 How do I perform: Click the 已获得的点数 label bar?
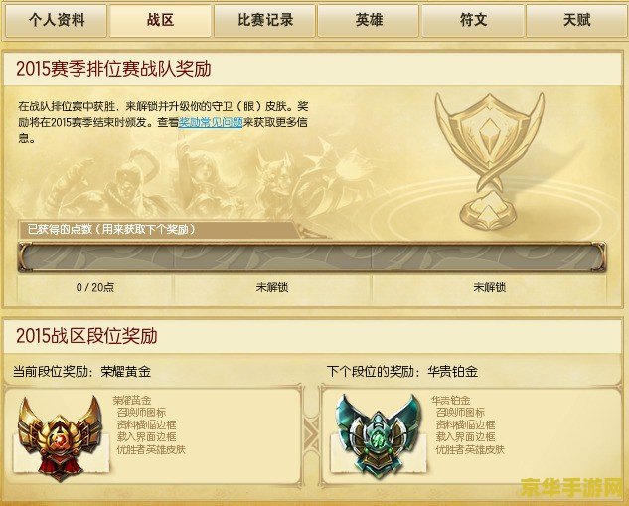click(x=158, y=229)
